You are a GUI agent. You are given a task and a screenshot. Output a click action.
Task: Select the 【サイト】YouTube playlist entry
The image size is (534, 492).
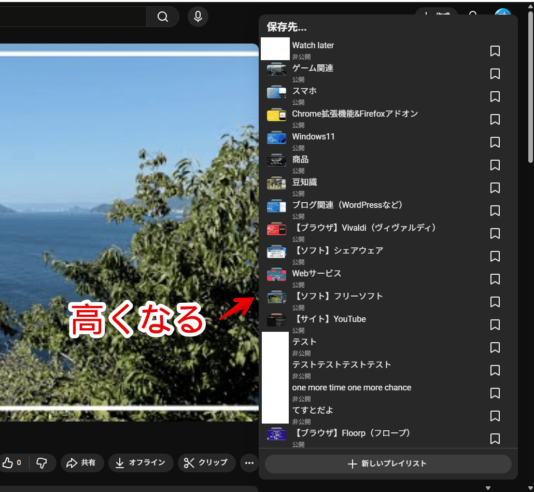click(x=329, y=319)
